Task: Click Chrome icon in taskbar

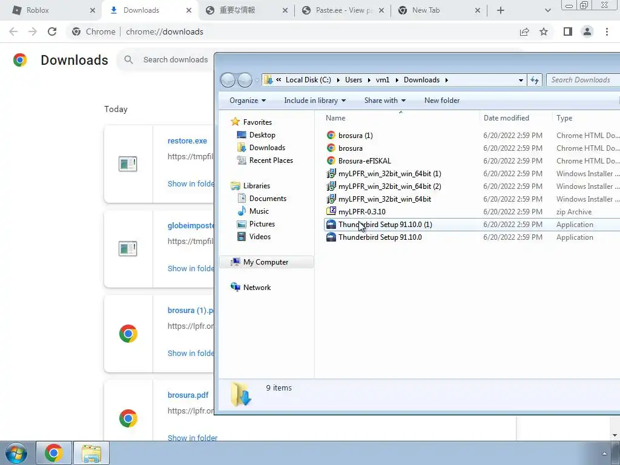Action: click(54, 453)
